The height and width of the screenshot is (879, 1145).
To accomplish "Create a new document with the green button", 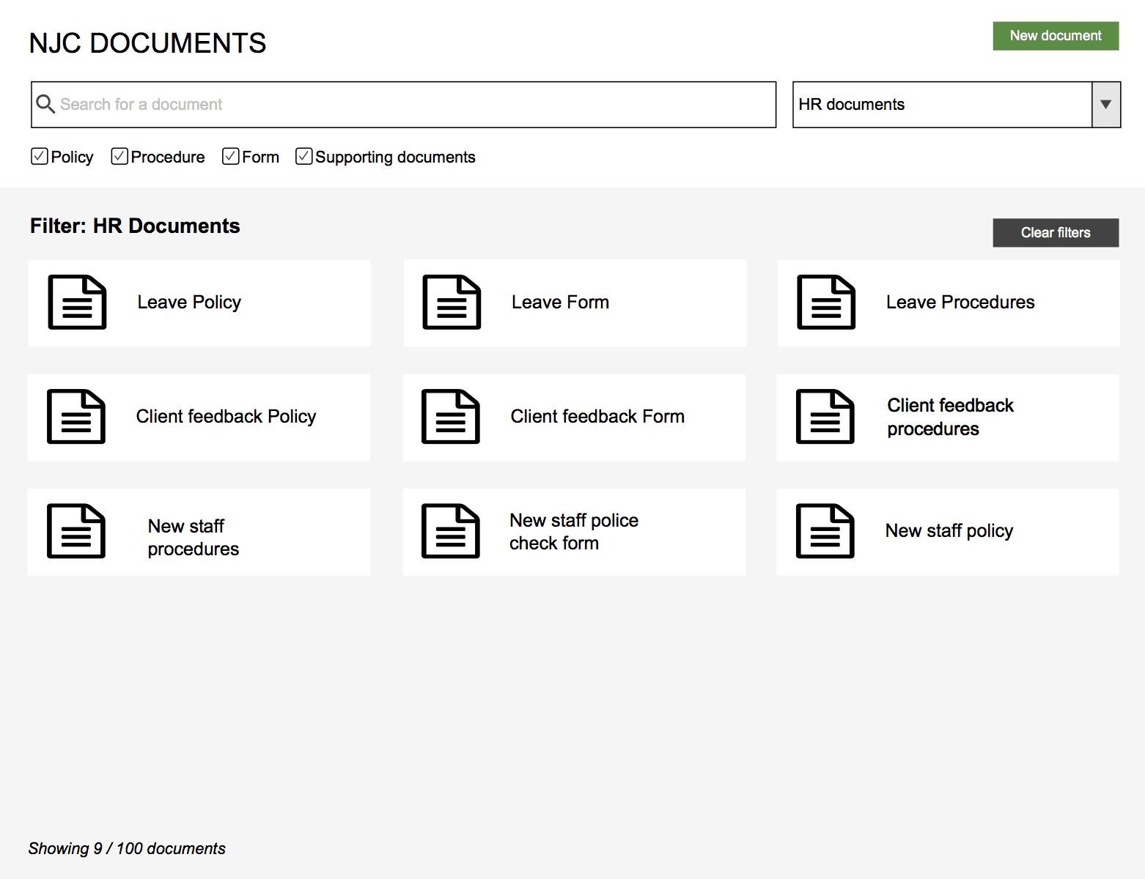I will coord(1056,36).
